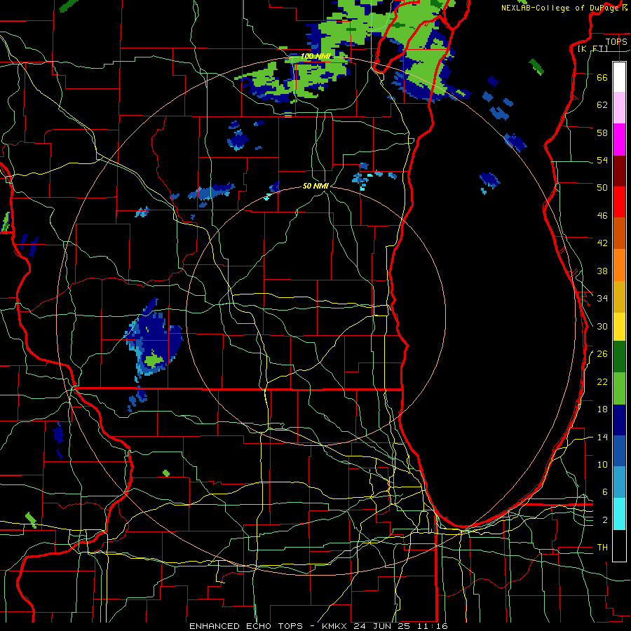Image resolution: width=631 pixels, height=631 pixels.
Task: Click the 38 legend value
Action: click(x=602, y=271)
